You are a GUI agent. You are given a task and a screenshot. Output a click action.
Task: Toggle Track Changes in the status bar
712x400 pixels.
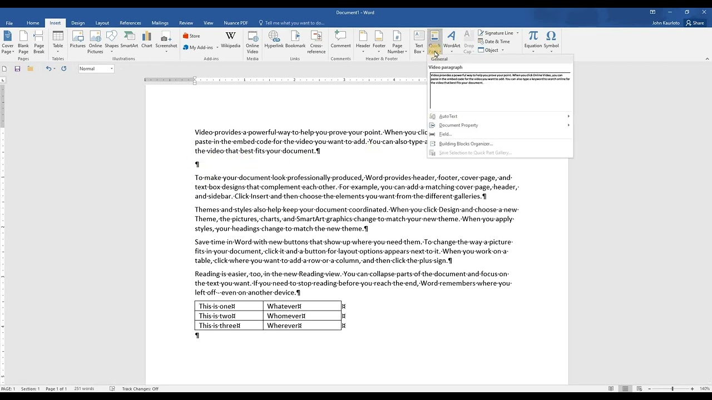(140, 388)
